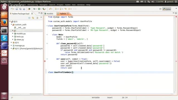Click the explorer toolbar icon beside Link with Editor
Screen dimensions: 178x100
(x=37, y=18)
